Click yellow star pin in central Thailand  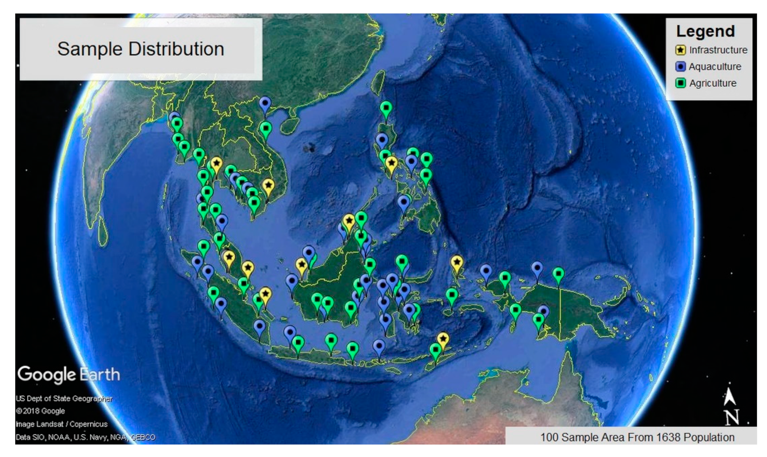[x=216, y=163]
